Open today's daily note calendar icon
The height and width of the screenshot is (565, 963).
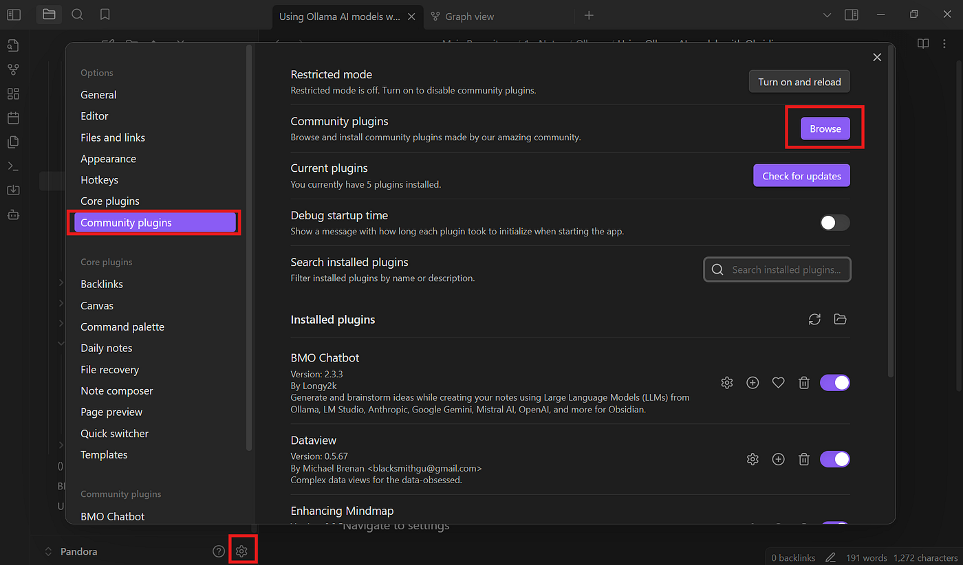[13, 118]
